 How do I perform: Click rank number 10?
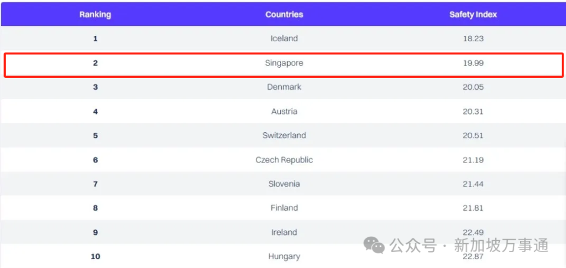coord(96,257)
